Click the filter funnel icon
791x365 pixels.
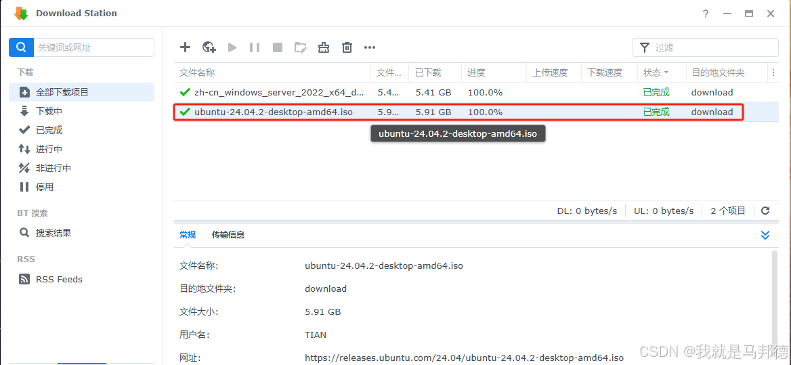[x=644, y=47]
